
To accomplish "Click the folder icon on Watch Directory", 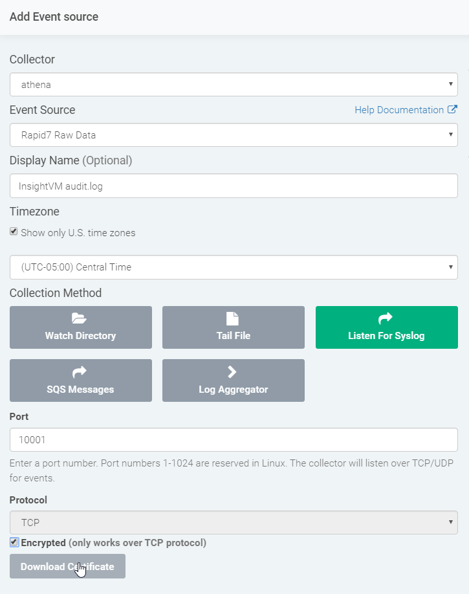I will [80, 318].
